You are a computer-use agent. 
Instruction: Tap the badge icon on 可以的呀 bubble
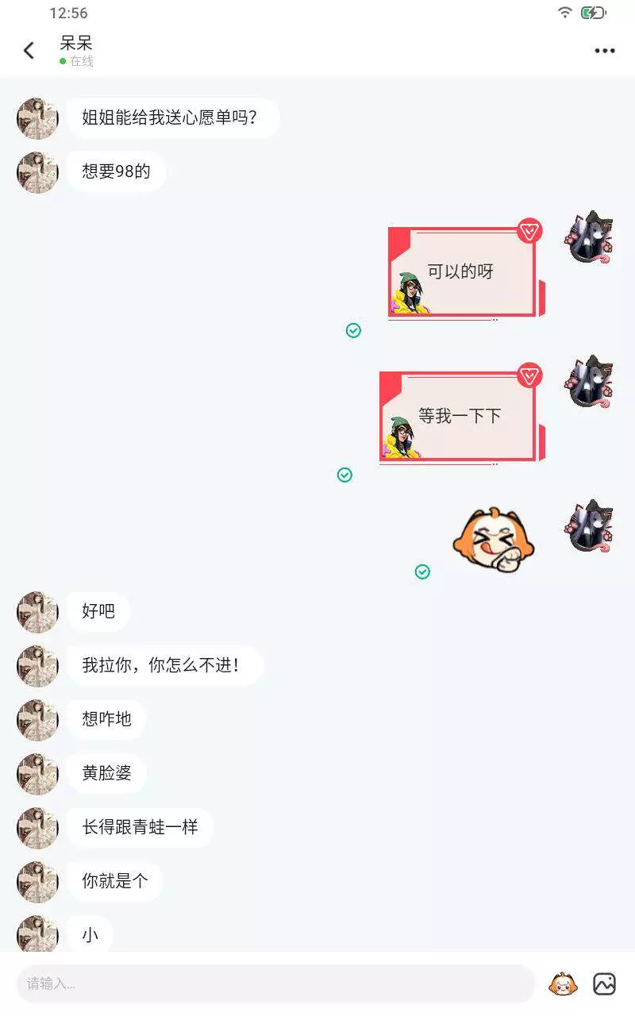(529, 231)
